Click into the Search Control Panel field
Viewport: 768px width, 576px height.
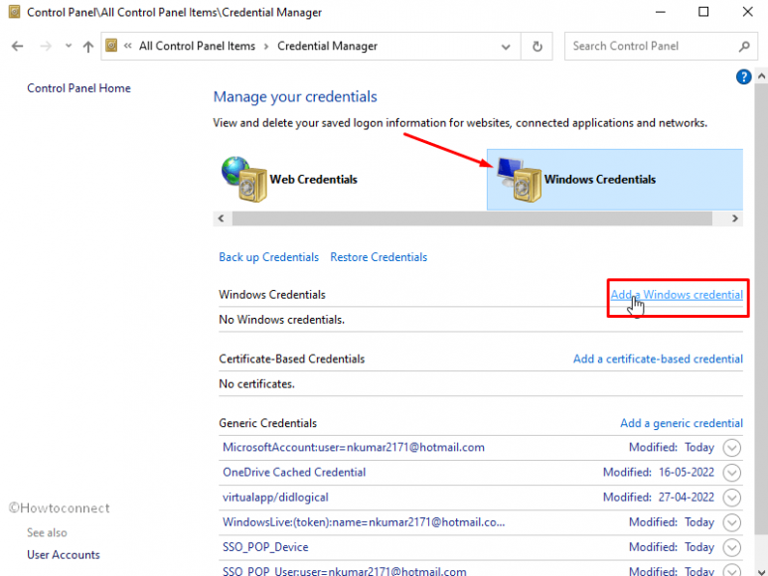coord(651,47)
